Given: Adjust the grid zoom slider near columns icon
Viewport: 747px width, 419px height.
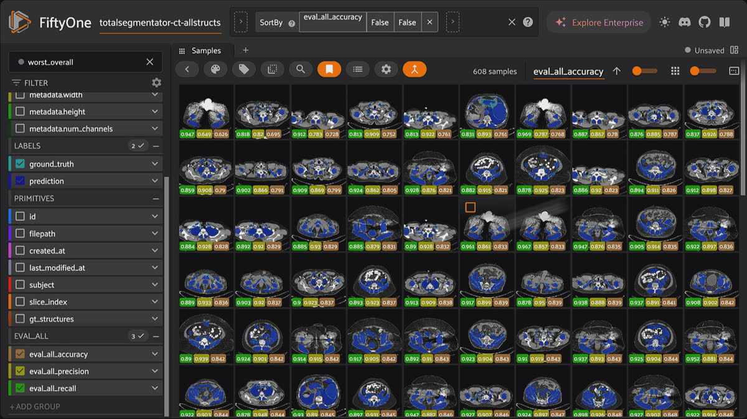Looking at the screenshot, I should 703,72.
